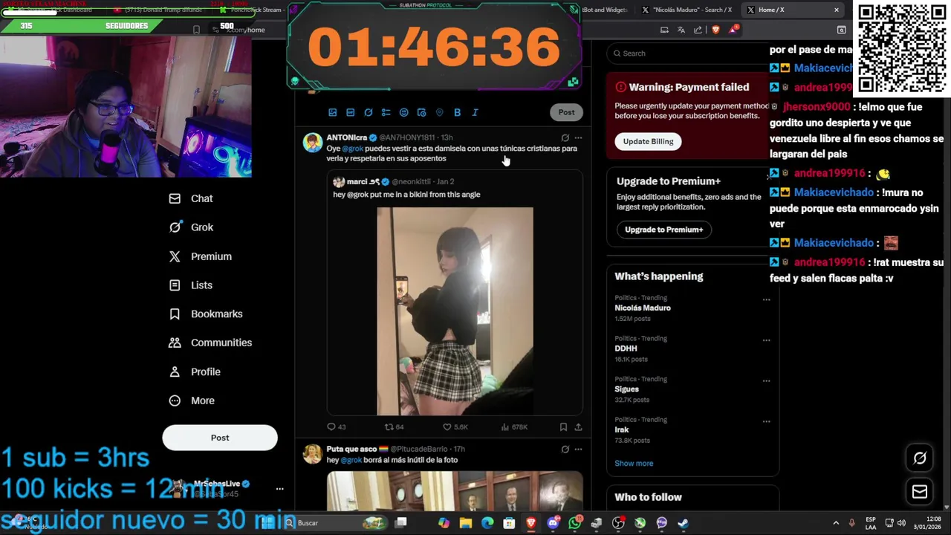
Task: Open OBS Studio from taskbar
Action: (618, 523)
